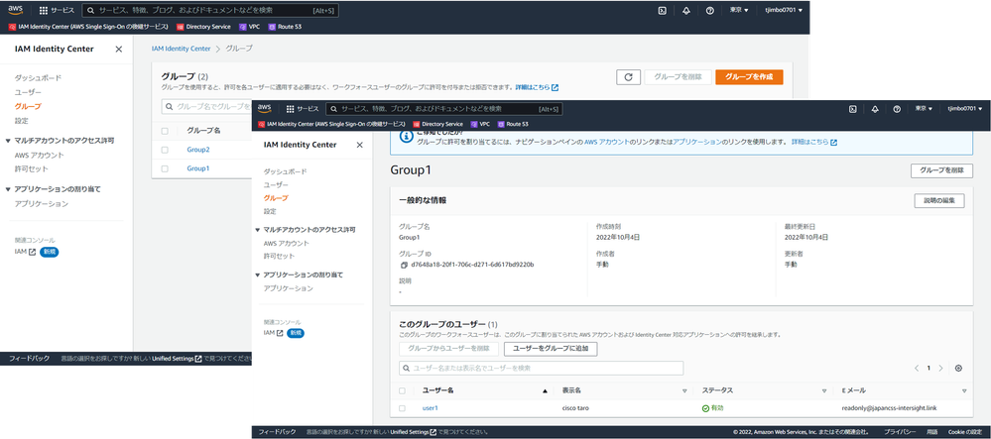Viewport: 991px width, 439px height.
Task: Check the Group2 row checkbox
Action: tap(165, 150)
